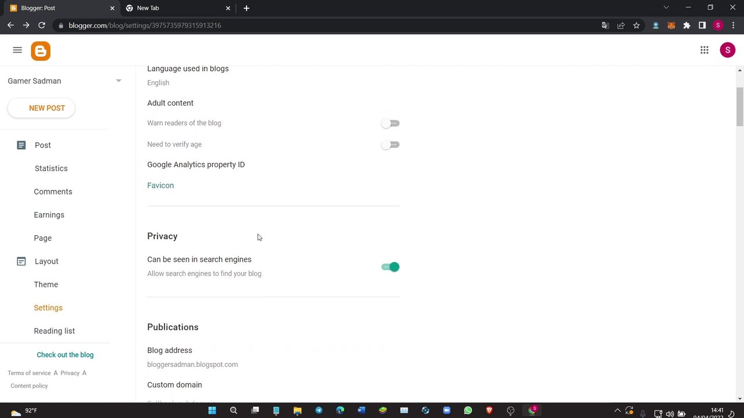Click the browser address bar URL
The width and height of the screenshot is (744, 418).
(x=145, y=26)
